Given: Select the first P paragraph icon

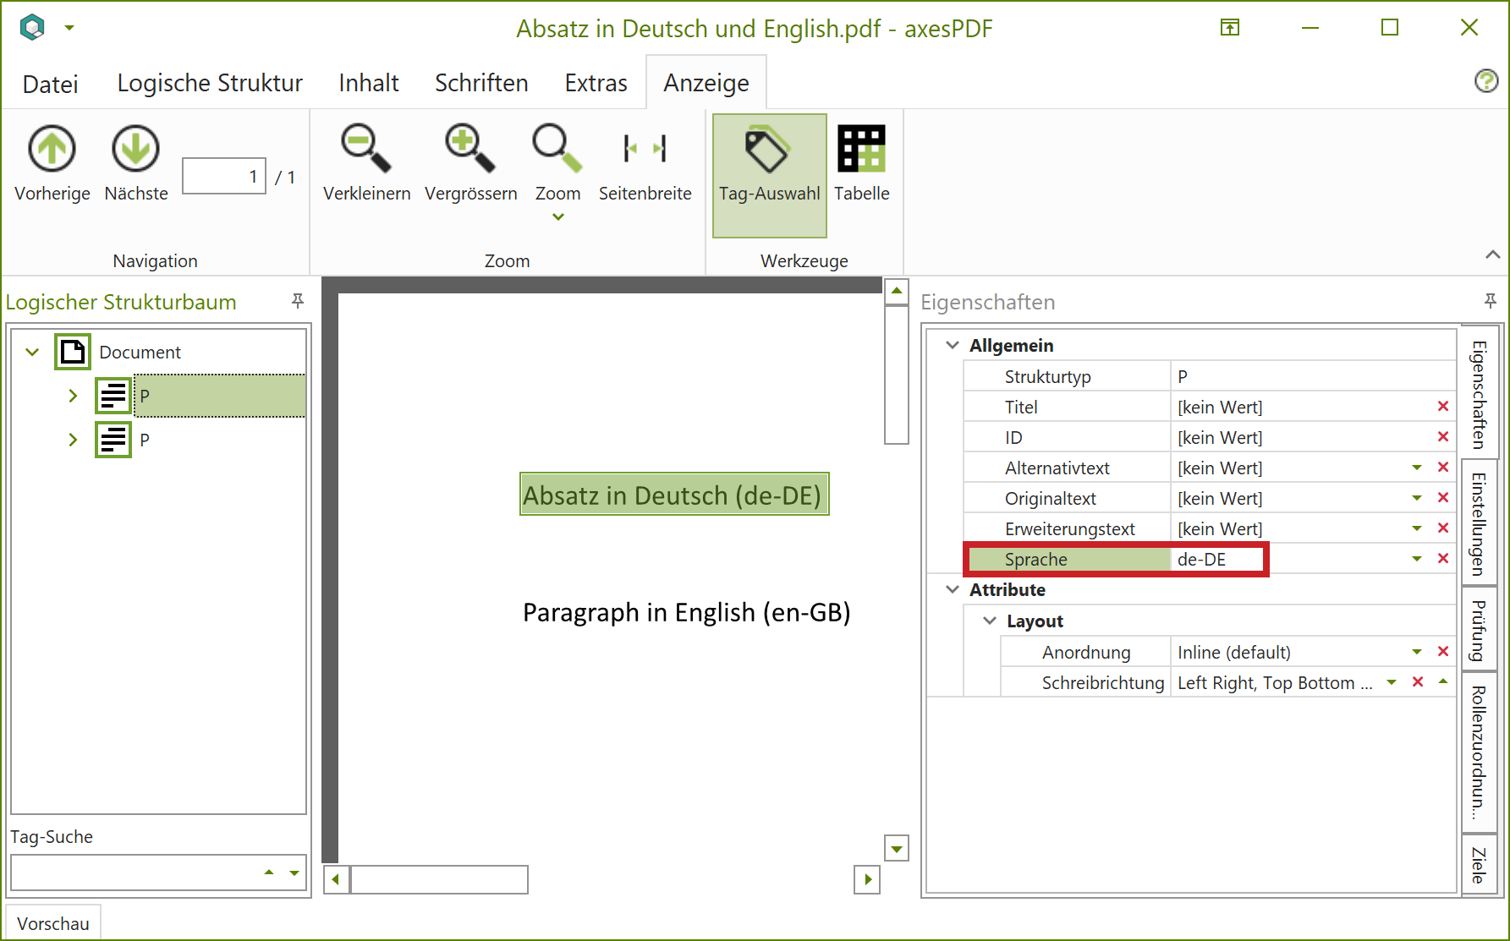Looking at the screenshot, I should 113,395.
